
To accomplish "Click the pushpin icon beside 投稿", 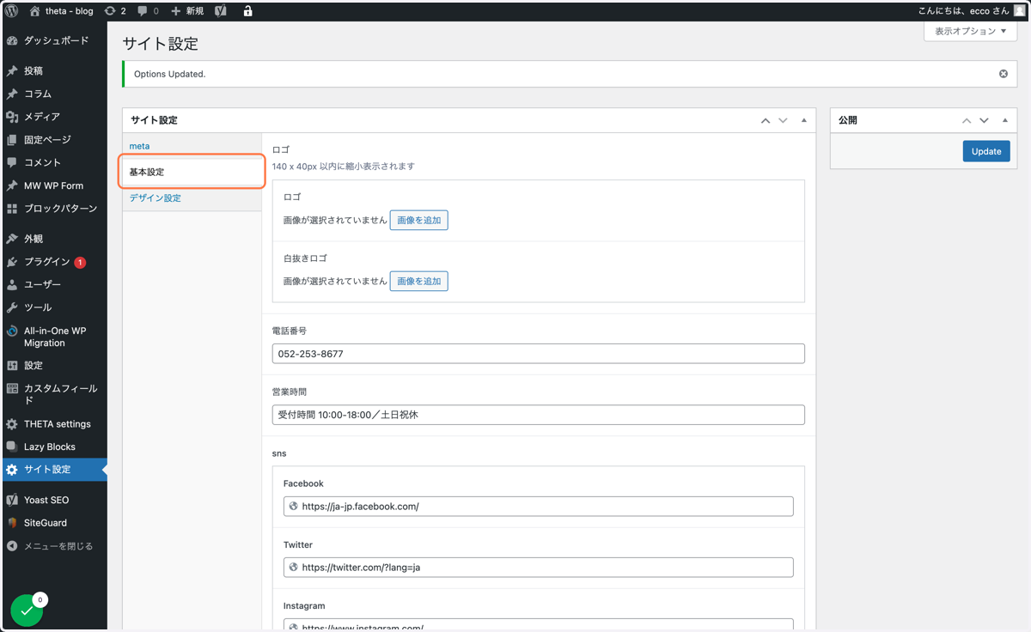I will click(12, 71).
